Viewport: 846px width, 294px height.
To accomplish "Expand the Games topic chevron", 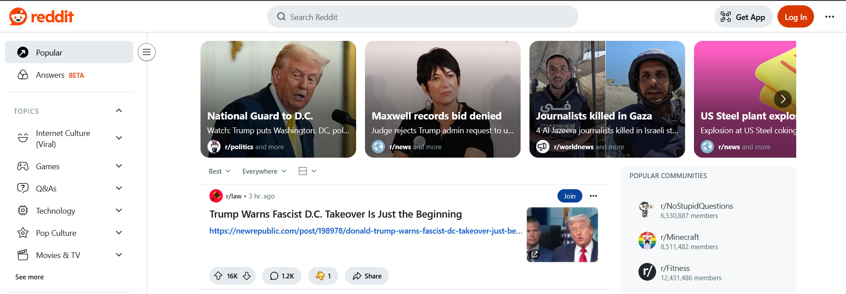I will click(x=119, y=166).
